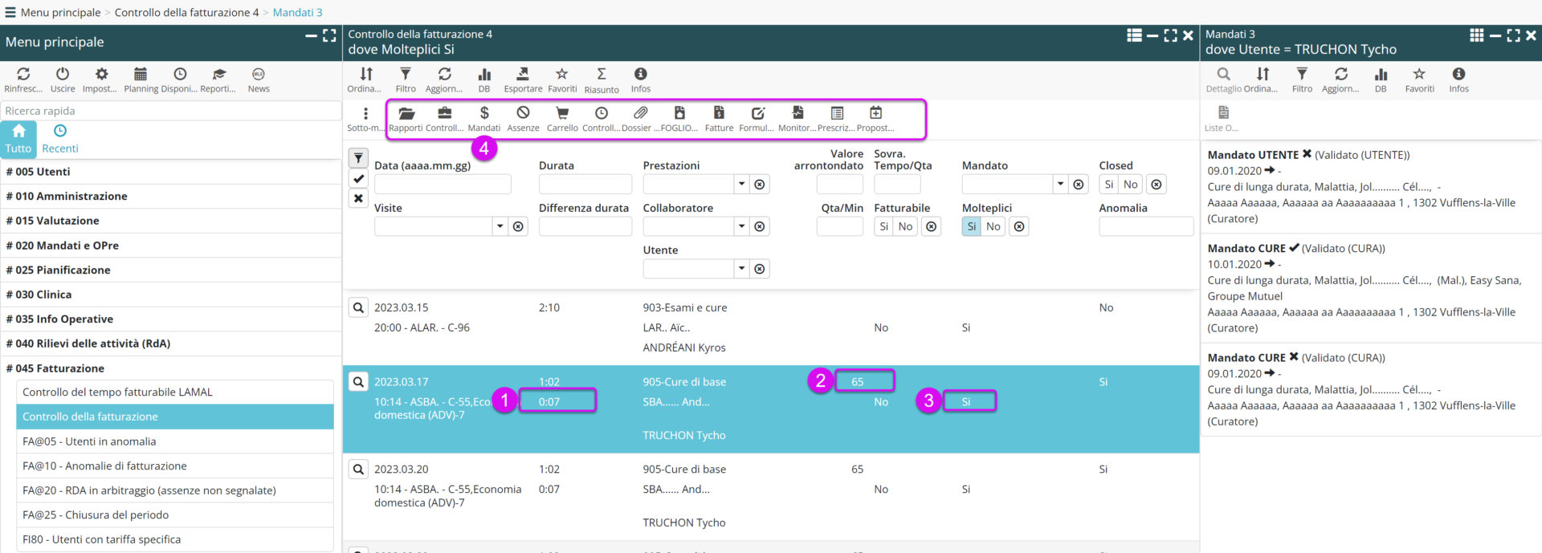Set Closed filter to Si
Image resolution: width=1542 pixels, height=553 pixels.
(x=1109, y=185)
